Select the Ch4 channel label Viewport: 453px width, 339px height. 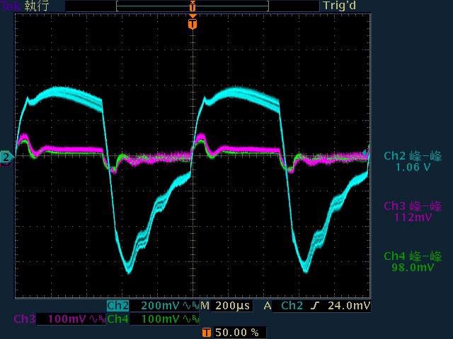coord(117,320)
